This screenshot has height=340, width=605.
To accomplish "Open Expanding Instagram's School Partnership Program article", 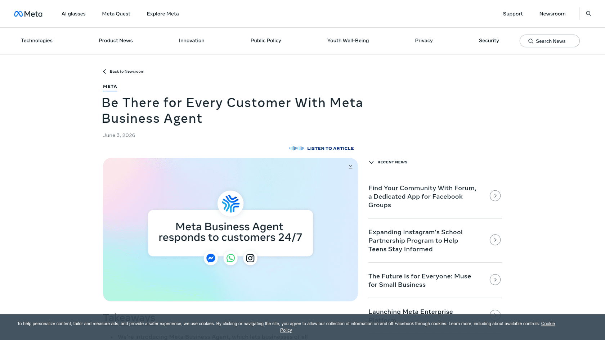I will 416,241.
